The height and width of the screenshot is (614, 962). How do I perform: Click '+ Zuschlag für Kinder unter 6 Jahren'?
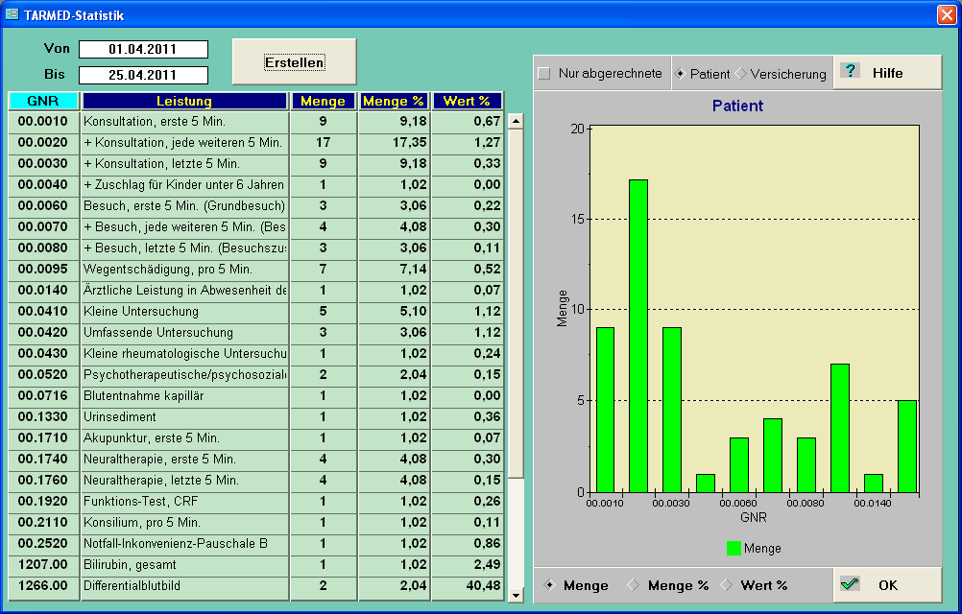[184, 184]
